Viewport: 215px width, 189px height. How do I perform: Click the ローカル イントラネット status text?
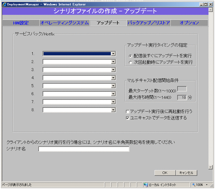163,185
